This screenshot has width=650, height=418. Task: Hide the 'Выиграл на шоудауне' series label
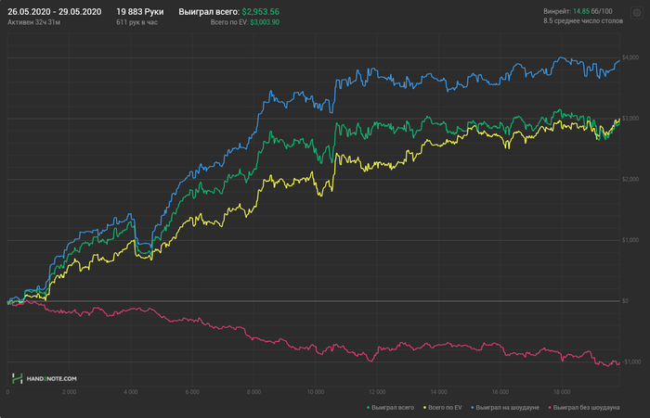tap(509, 407)
